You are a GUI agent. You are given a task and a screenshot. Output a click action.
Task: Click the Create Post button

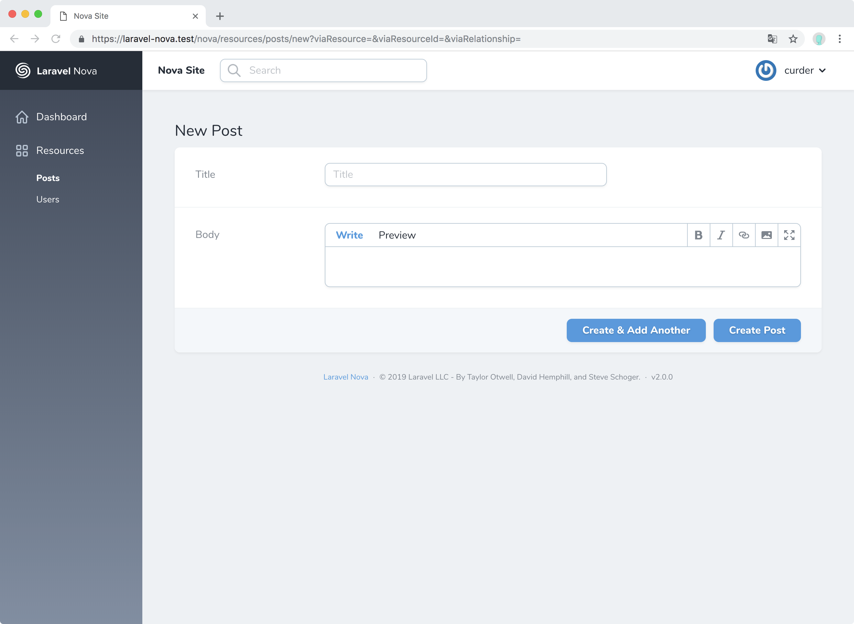coord(757,330)
